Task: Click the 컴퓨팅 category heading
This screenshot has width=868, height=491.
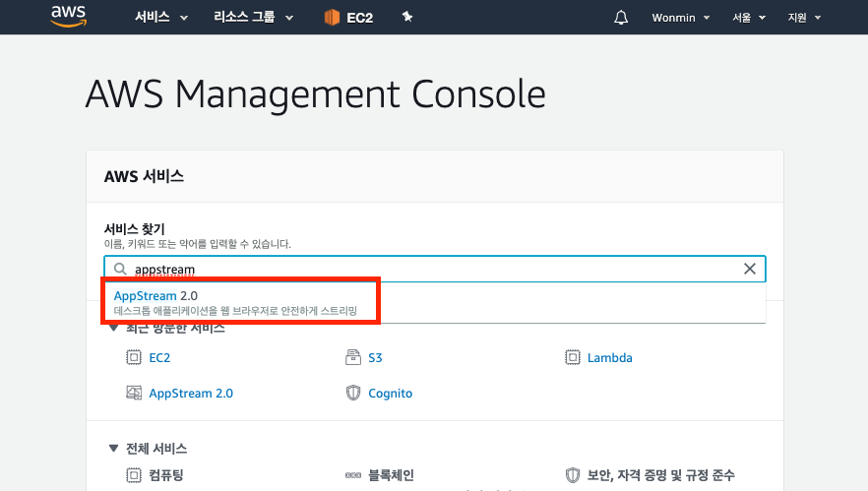Action: tap(166, 475)
